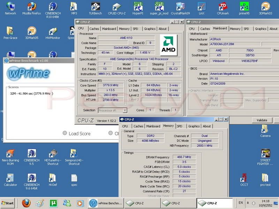Open uTorrent quick launch icon
The width and height of the screenshot is (279, 209).
click(x=53, y=203)
